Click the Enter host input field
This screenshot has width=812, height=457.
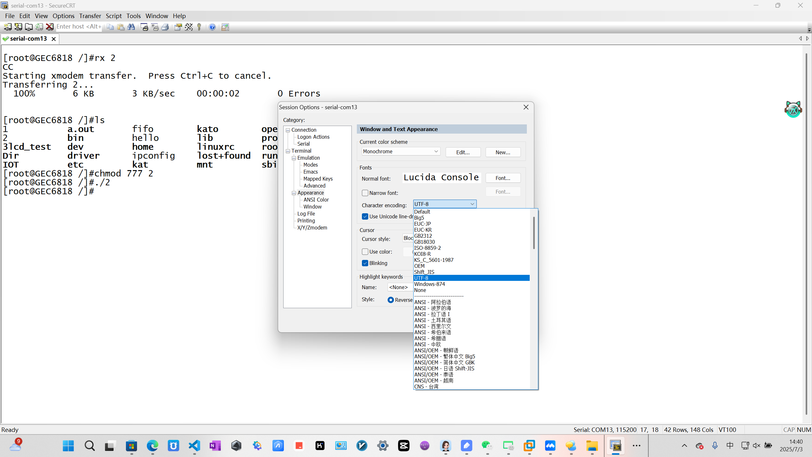click(x=79, y=27)
